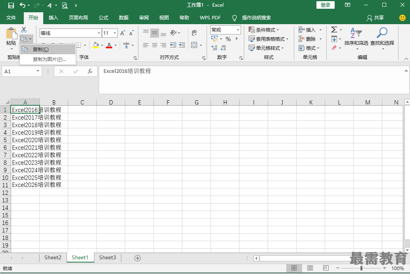This screenshot has width=410, height=274.
Task: Apply the yellow fill color bucket
Action: pos(96,45)
